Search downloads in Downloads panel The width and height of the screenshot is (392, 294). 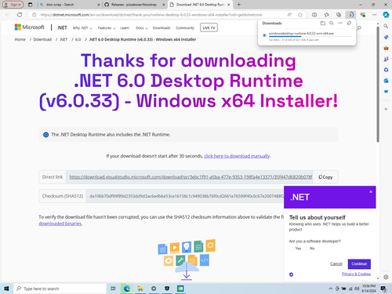[332, 24]
